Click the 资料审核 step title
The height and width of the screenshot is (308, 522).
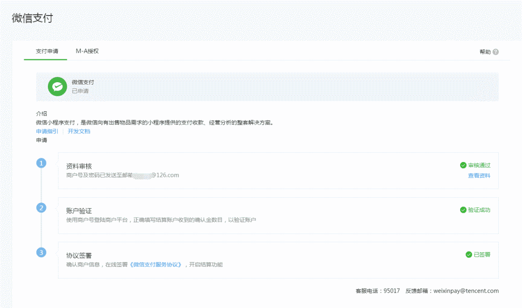coord(79,166)
